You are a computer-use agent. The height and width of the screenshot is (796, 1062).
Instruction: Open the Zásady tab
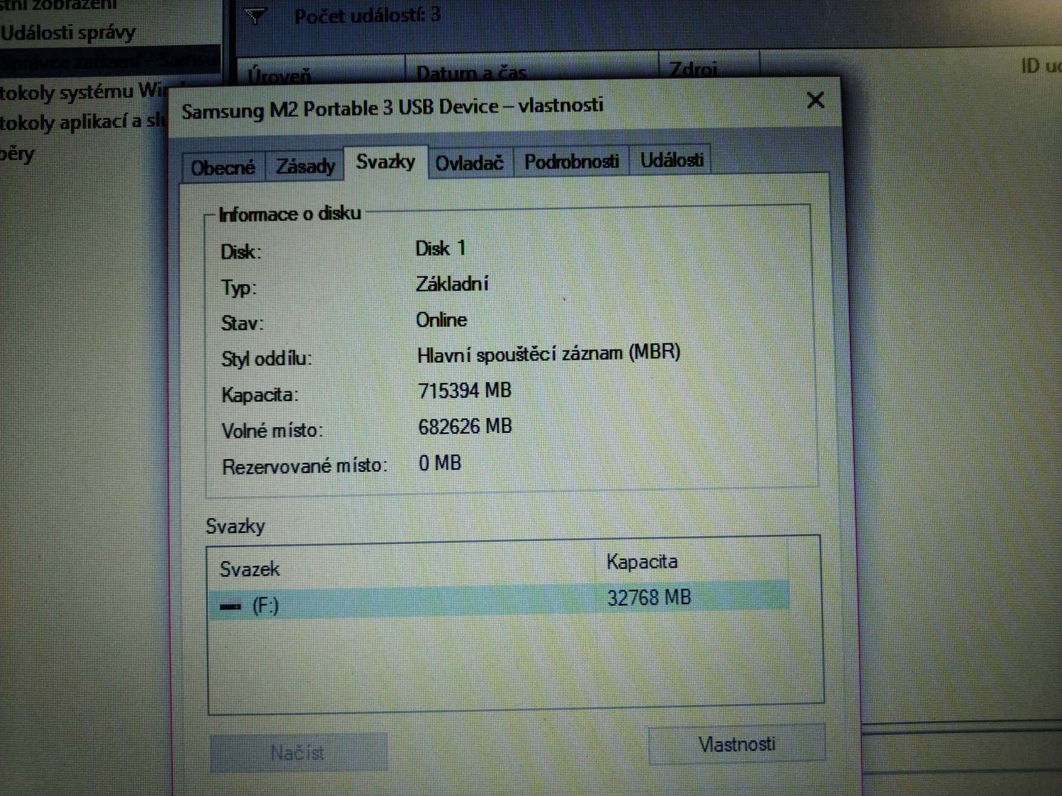tap(305, 165)
